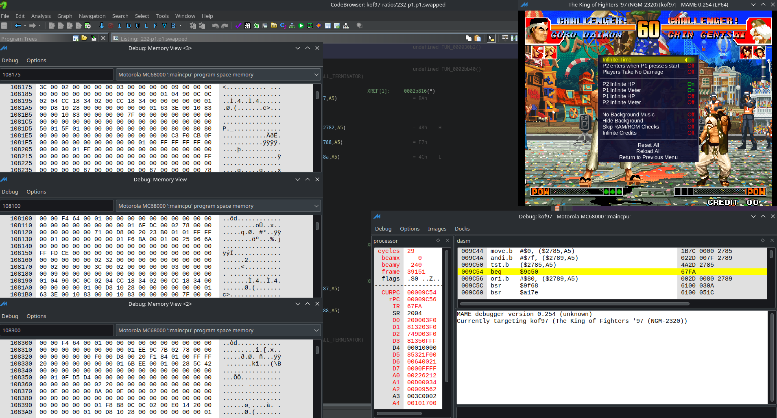Click the Save icon in Ghidra toolbar

point(4,26)
